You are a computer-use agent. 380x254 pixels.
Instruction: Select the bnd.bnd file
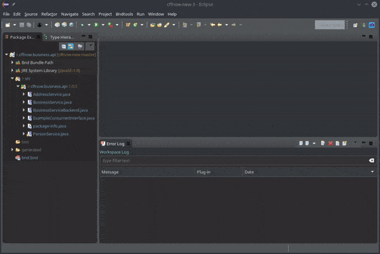click(x=30, y=158)
